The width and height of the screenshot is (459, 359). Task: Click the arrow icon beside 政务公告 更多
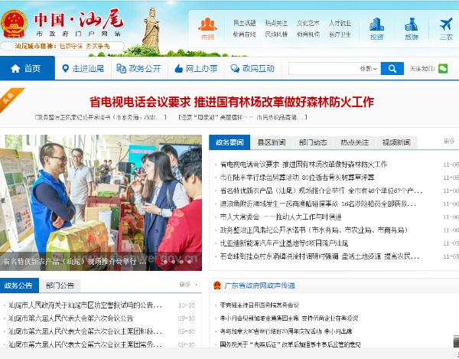coord(197,284)
